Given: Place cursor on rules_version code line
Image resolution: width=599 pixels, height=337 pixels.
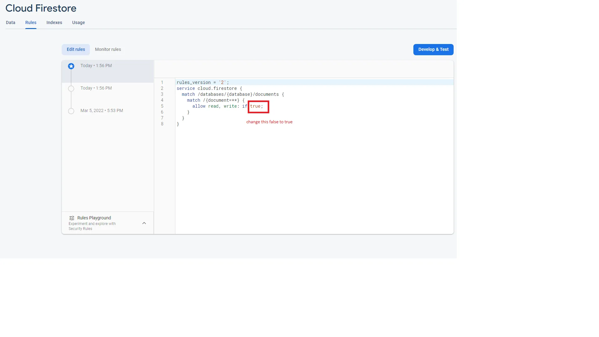Looking at the screenshot, I should tap(203, 82).
